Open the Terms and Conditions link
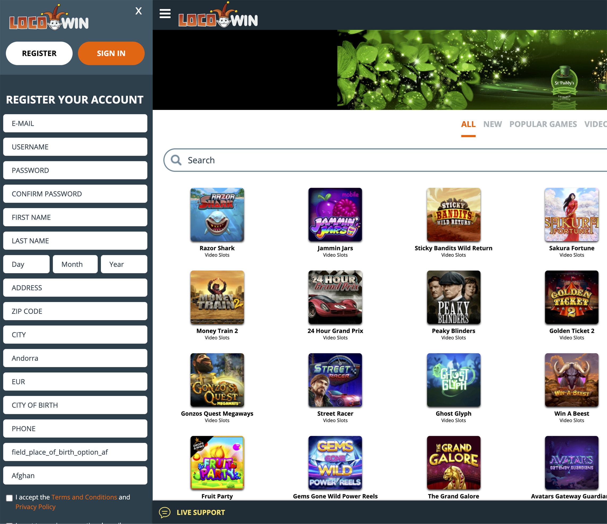Screen dimensions: 607x524 pyautogui.click(x=84, y=497)
